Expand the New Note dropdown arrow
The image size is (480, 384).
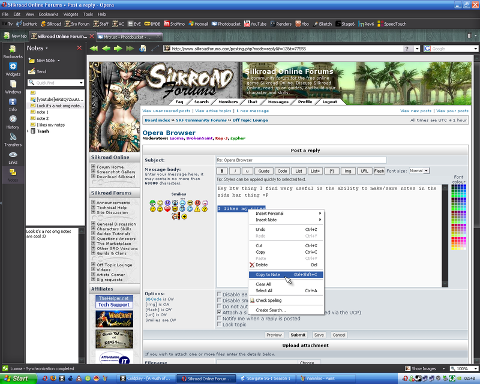[x=58, y=61]
